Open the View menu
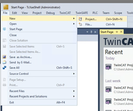 (25, 13)
